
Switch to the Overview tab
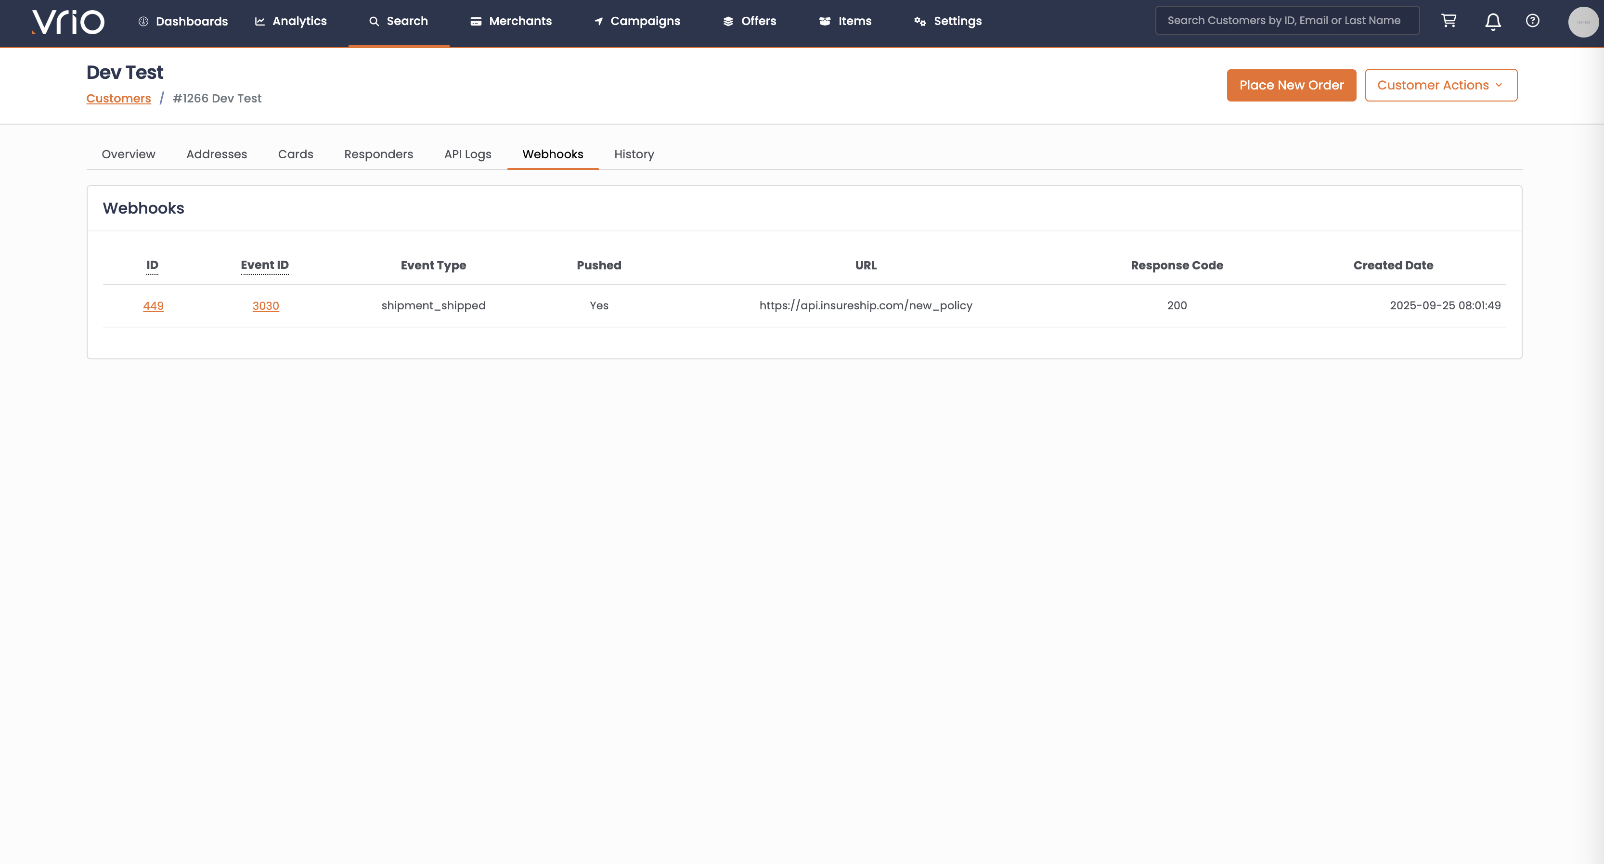[128, 154]
